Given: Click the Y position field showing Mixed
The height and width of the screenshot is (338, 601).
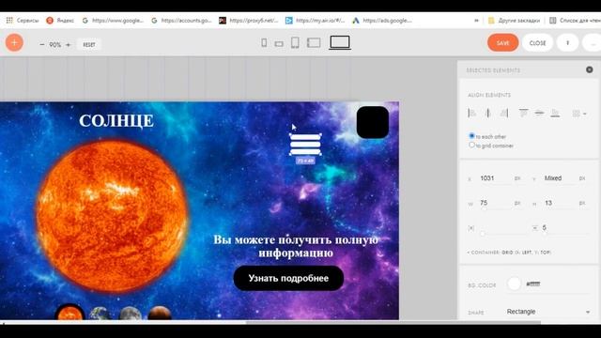Looking at the screenshot, I should tap(560, 178).
